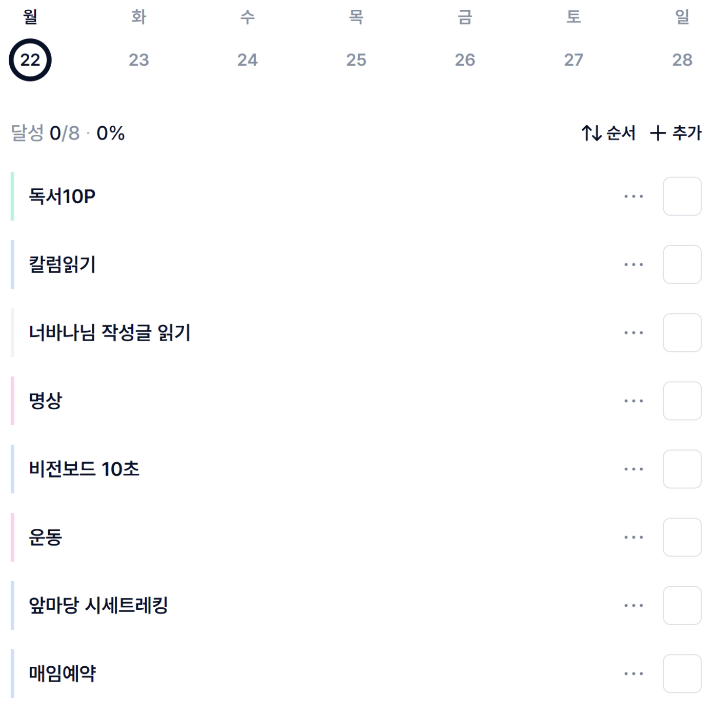
Task: Open the three-dot menu for 매임예약
Action: click(x=633, y=674)
